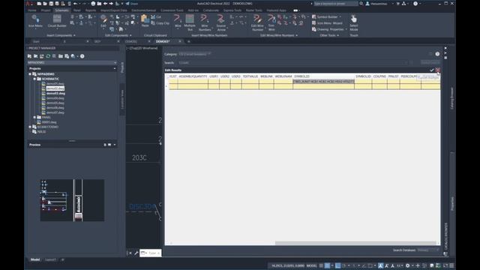
Task: Open the Symbol Builder tool
Action: pos(325,16)
